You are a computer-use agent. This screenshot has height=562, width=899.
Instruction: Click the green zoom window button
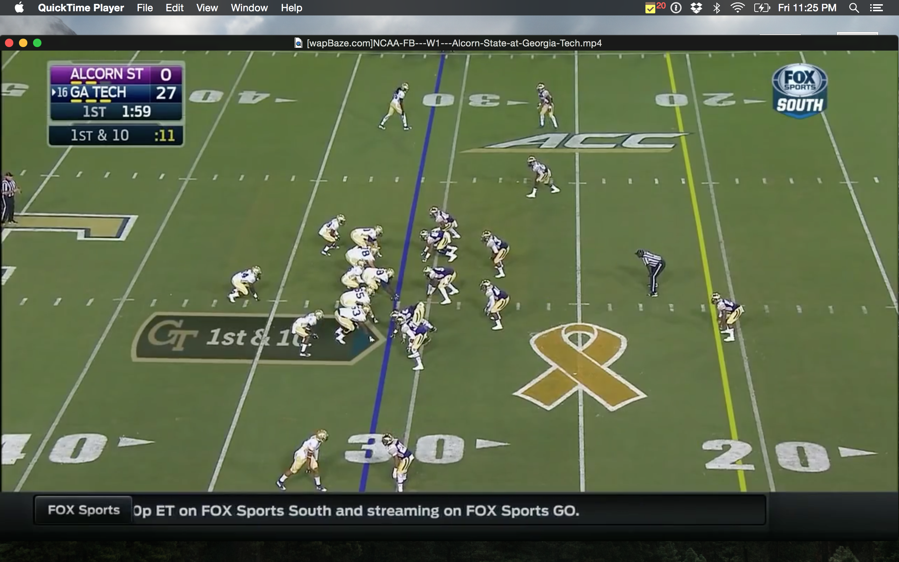pyautogui.click(x=37, y=43)
